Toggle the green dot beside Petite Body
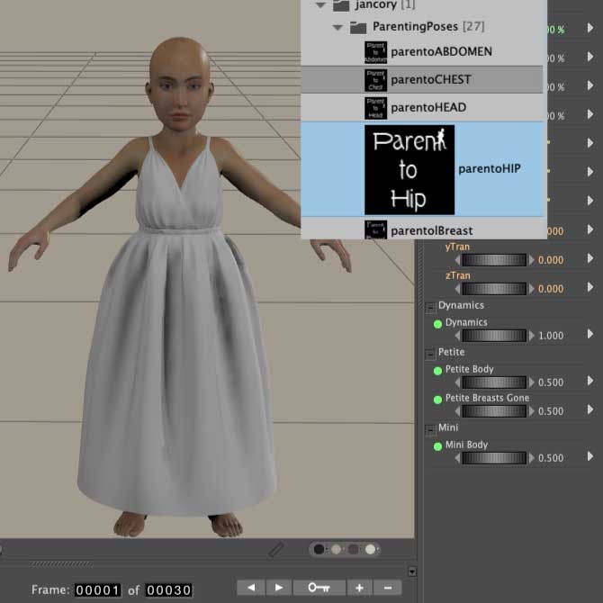The height and width of the screenshot is (603, 603). click(438, 370)
